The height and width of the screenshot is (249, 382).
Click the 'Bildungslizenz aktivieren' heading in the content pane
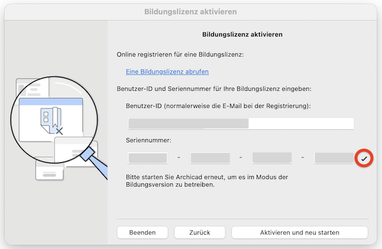click(x=242, y=35)
